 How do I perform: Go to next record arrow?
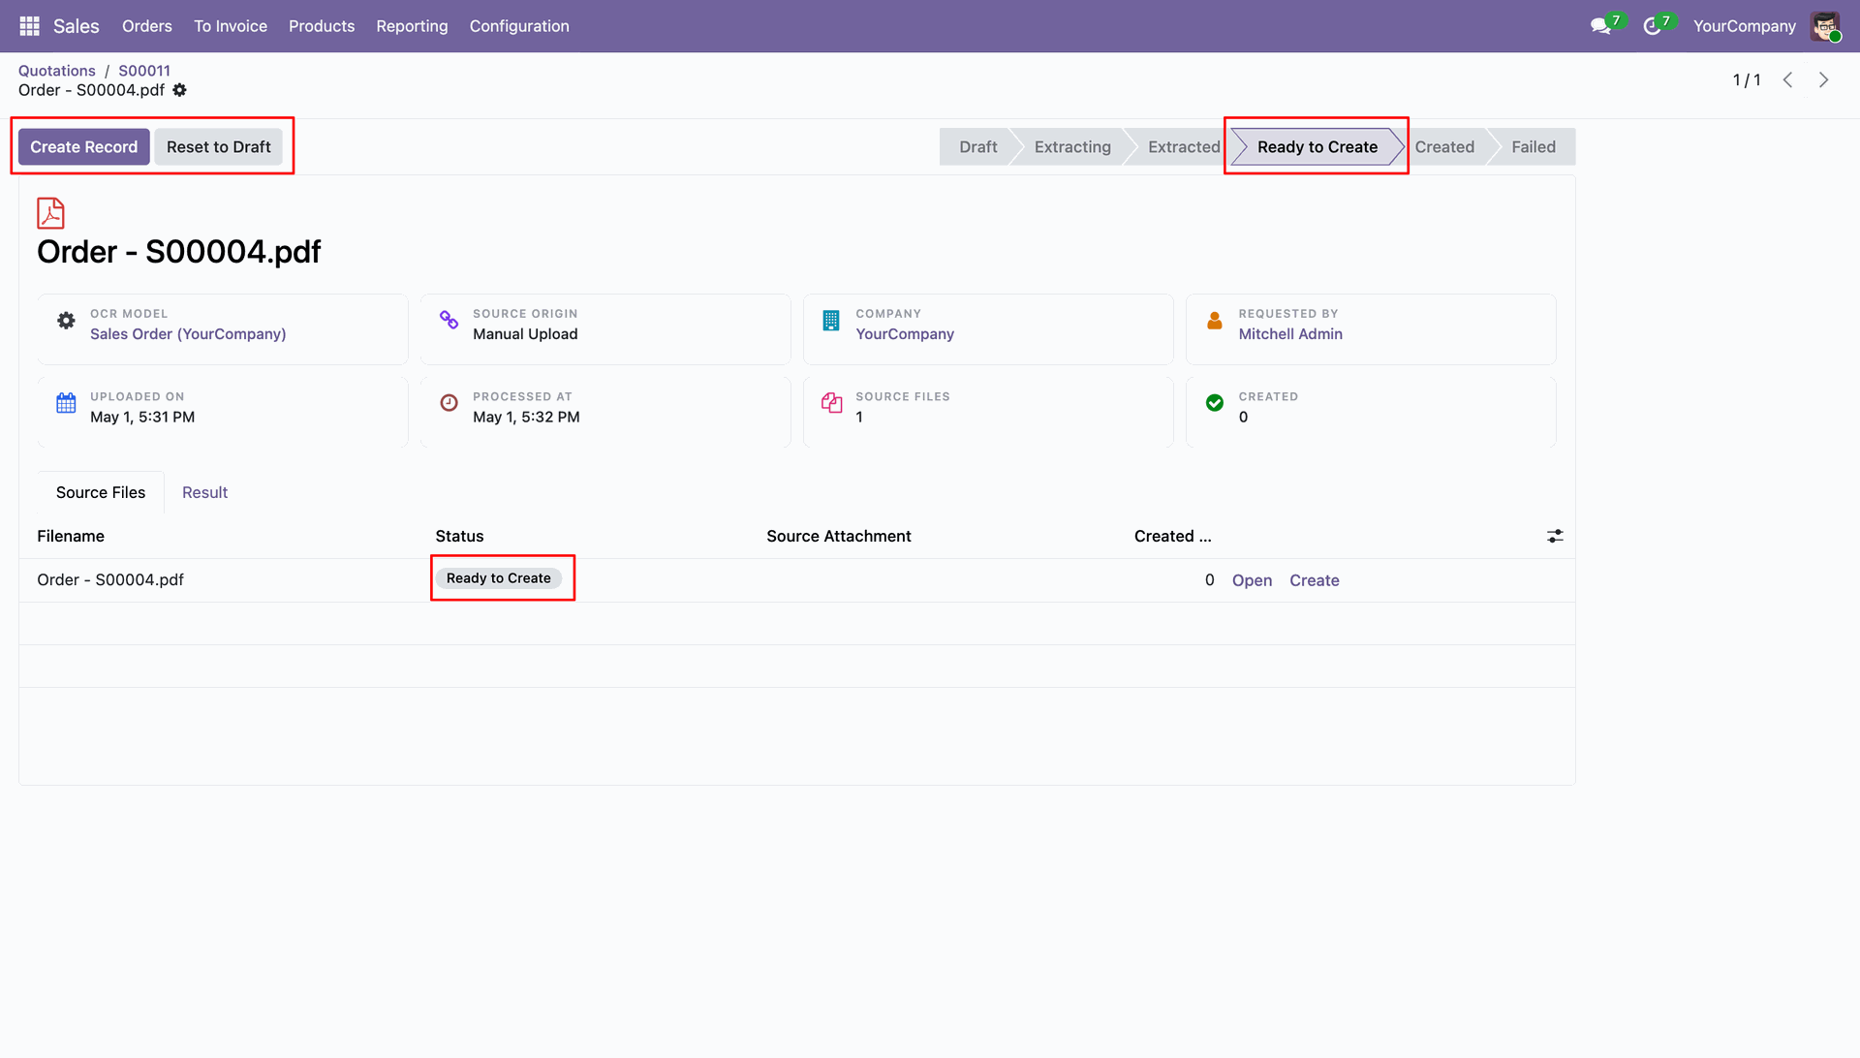[1824, 80]
